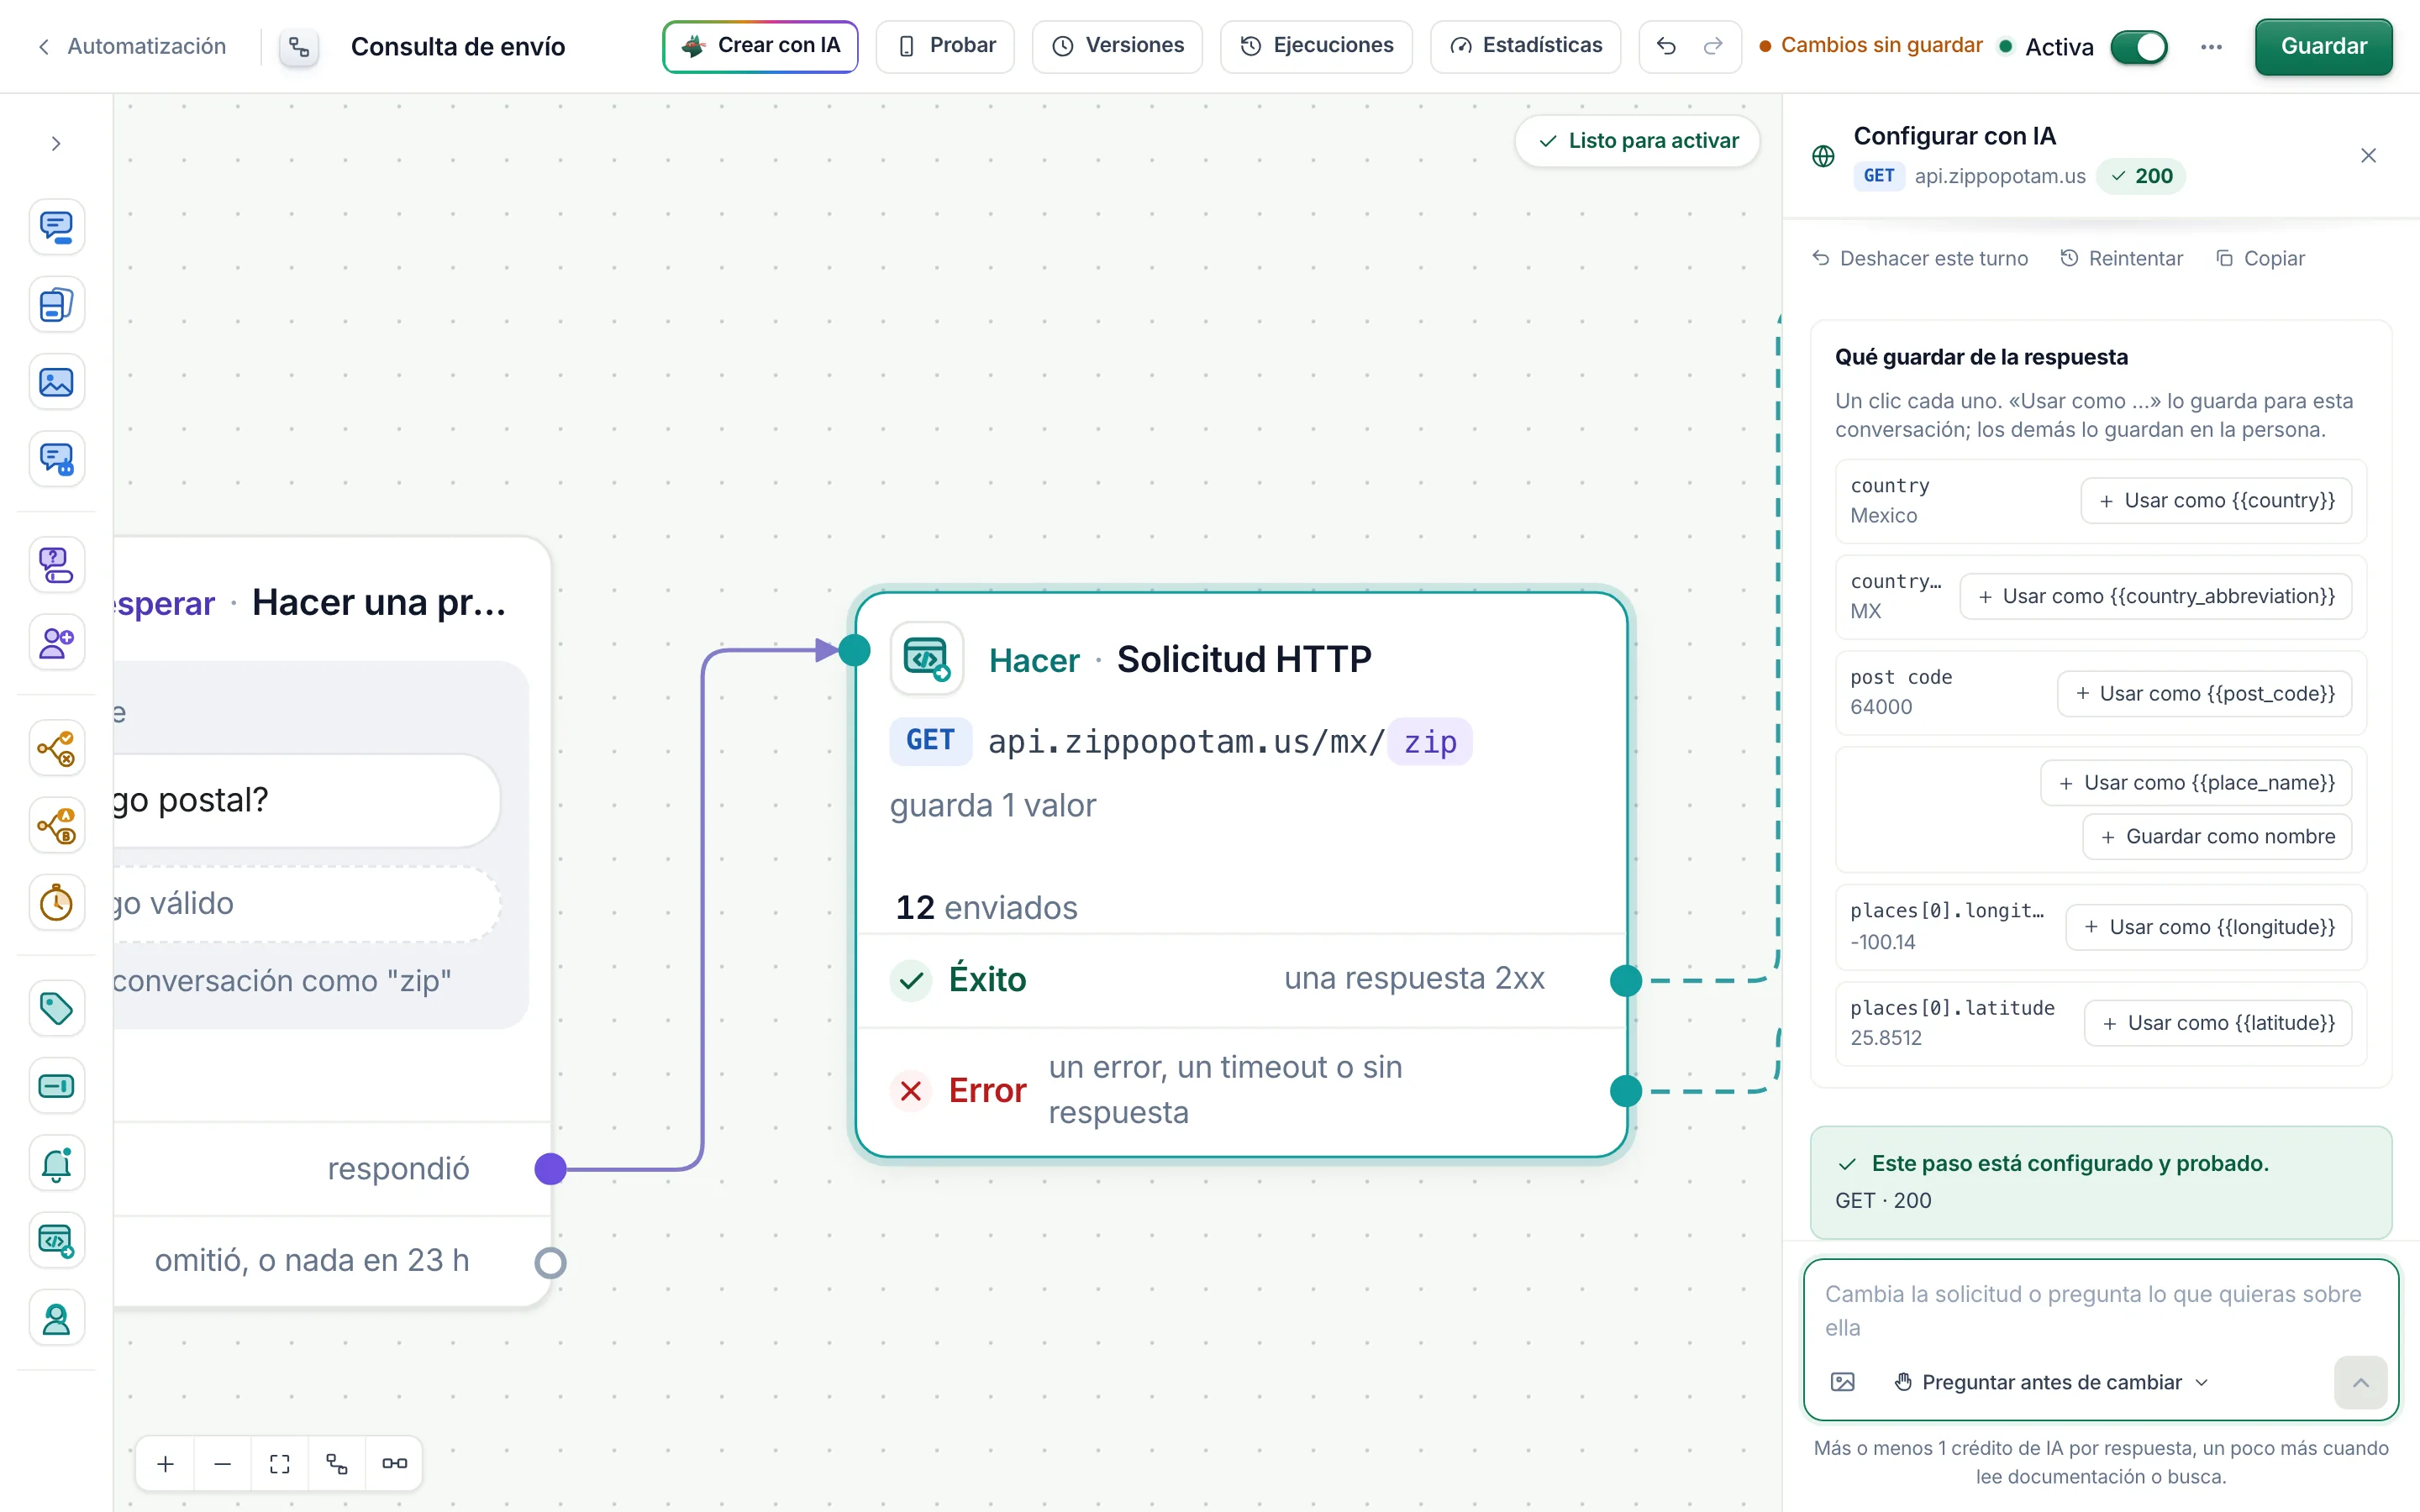Screen dimensions: 2420x1512
Task: Click Copiar in AI panel
Action: 2260,258
